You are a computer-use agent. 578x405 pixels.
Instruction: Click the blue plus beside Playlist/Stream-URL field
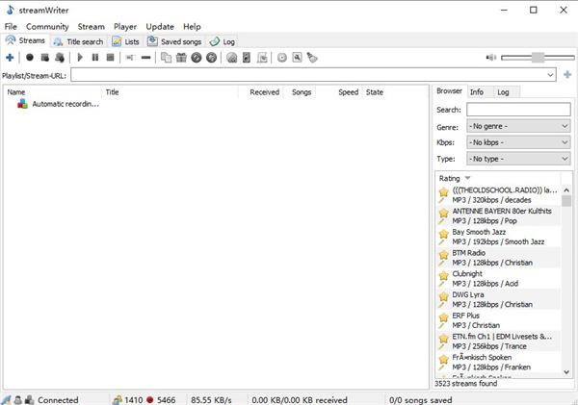pos(567,75)
